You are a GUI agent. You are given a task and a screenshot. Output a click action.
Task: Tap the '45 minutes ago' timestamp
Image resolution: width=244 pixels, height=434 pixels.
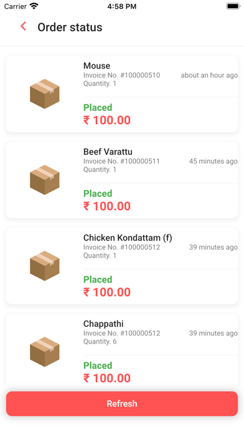coord(213,162)
